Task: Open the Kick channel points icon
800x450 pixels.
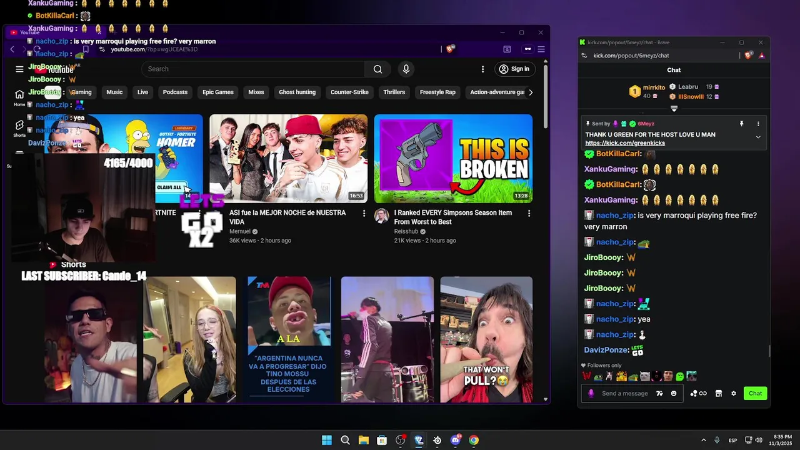Action: tap(698, 393)
